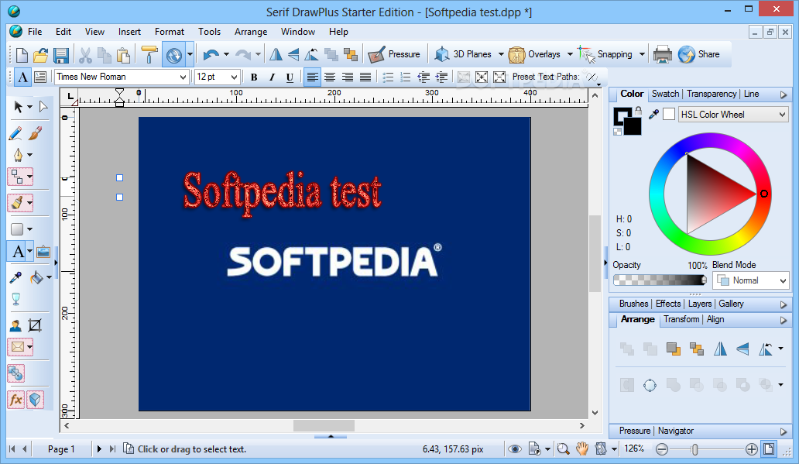Viewport: 799px width, 464px height.
Task: Select the Transparency glass tool
Action: click(x=15, y=299)
